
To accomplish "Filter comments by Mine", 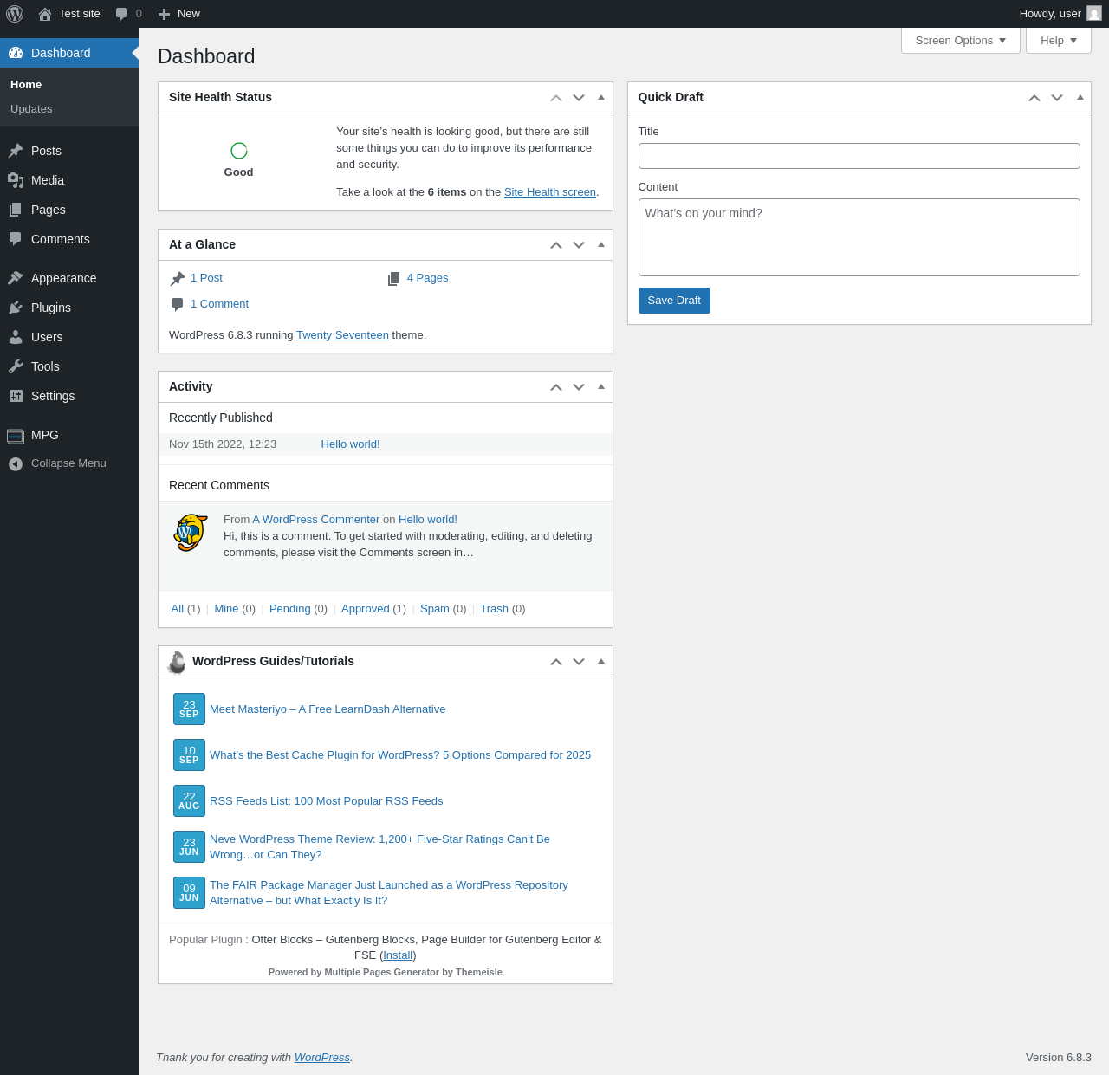I will (x=226, y=609).
